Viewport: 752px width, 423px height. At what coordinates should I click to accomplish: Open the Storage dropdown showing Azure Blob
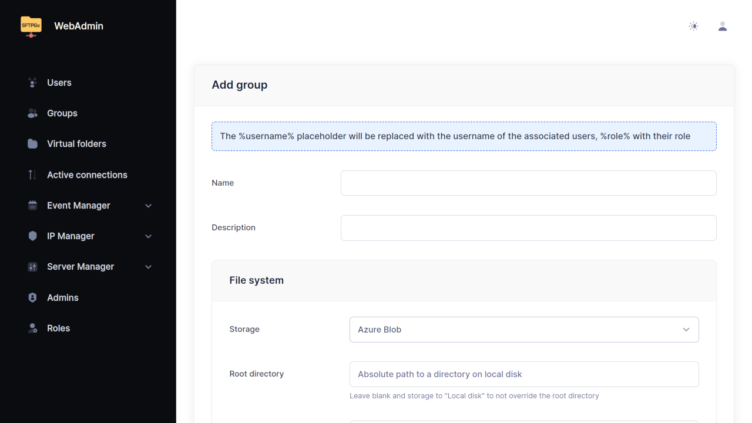(x=523, y=330)
